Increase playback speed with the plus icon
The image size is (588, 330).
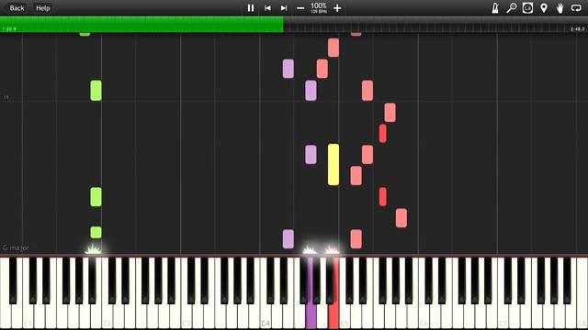tap(337, 8)
